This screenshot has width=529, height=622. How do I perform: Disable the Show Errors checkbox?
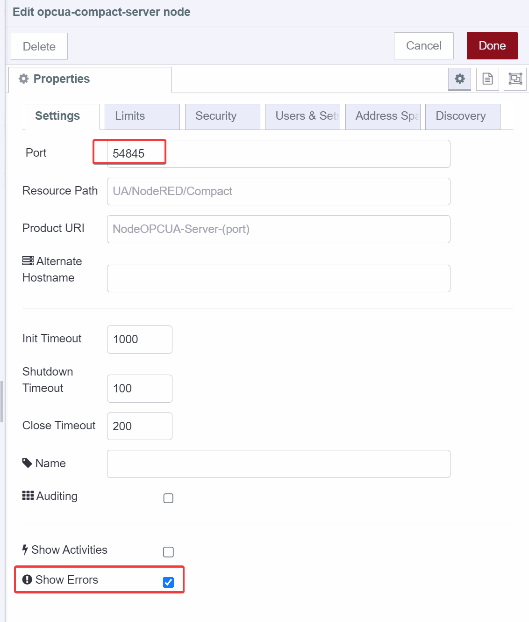coord(168,582)
